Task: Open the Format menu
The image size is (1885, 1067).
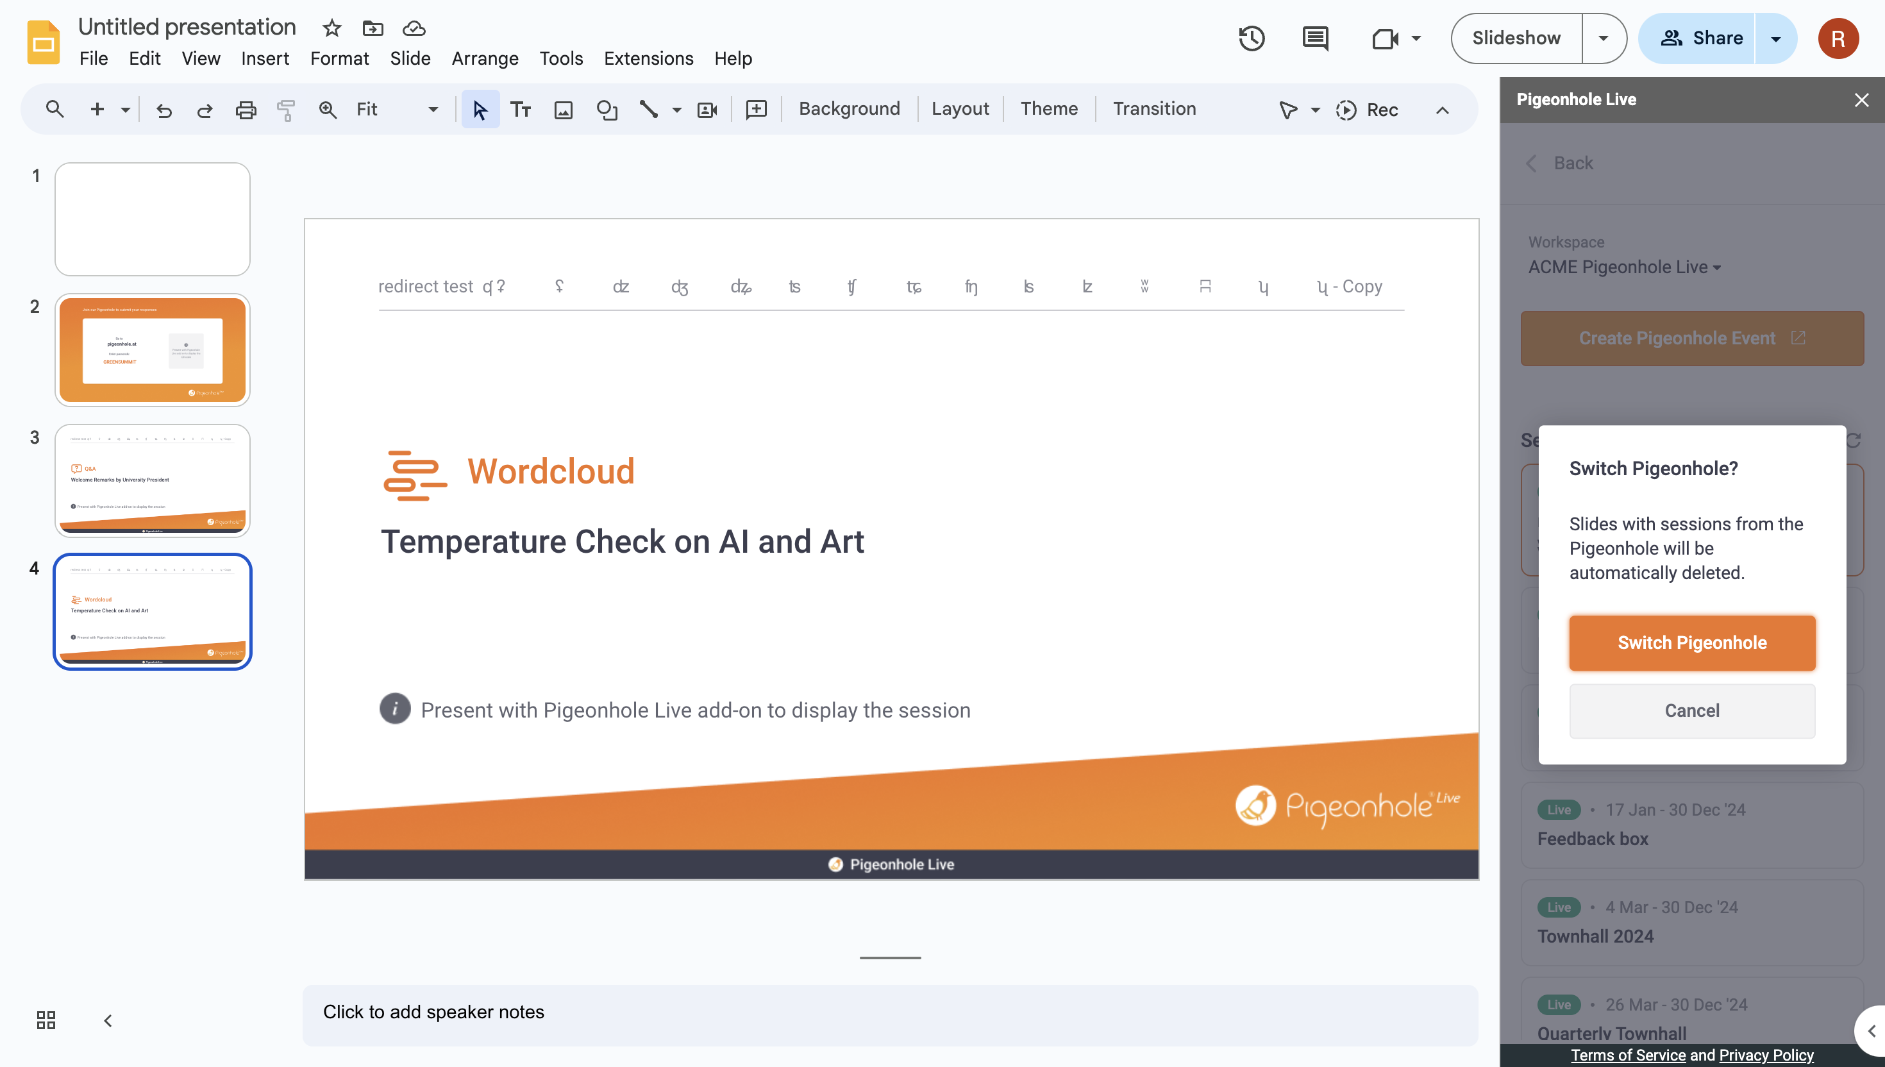Action: coord(339,58)
